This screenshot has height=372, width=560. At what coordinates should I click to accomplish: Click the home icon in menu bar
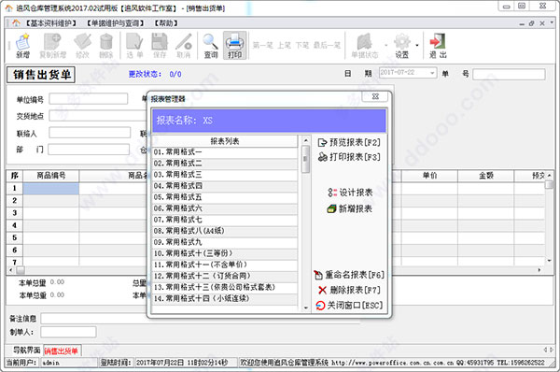tap(16, 23)
